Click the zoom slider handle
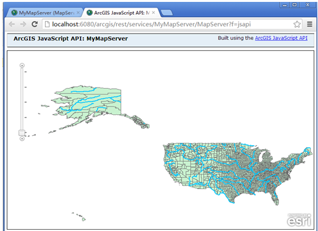Screen dimensions: 318x231 [x=22, y=133]
